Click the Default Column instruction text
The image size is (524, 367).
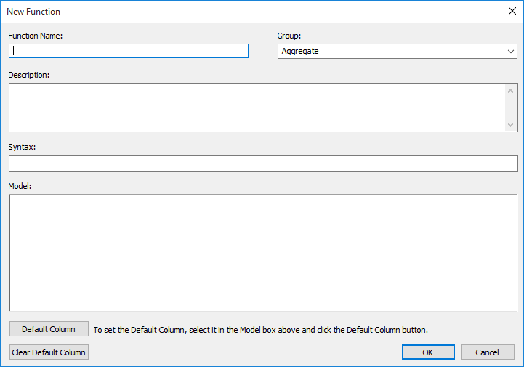coord(260,330)
